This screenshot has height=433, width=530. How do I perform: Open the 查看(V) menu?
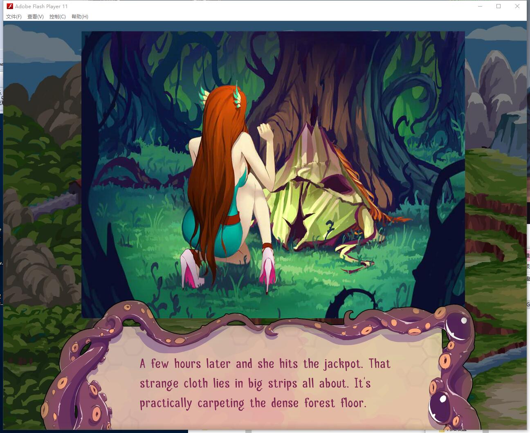[x=35, y=17]
